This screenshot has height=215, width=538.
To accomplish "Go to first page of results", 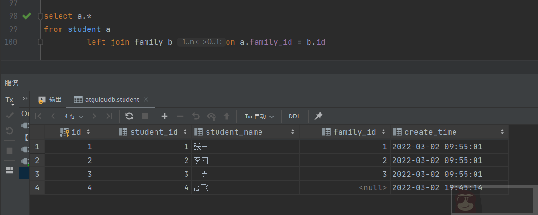I will (38, 117).
